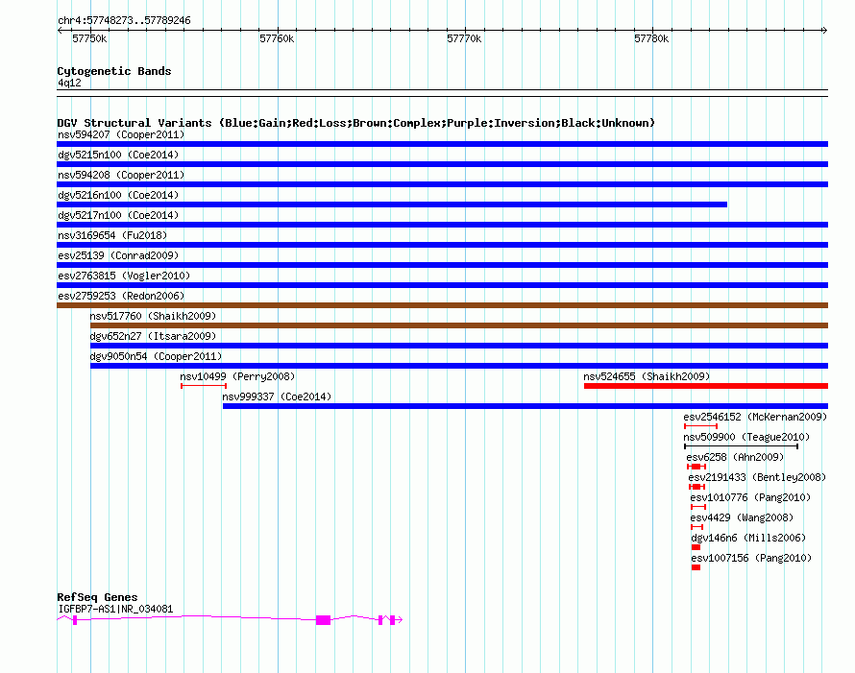
Task: Click the DGV Structural Variants track title
Action: (x=356, y=123)
